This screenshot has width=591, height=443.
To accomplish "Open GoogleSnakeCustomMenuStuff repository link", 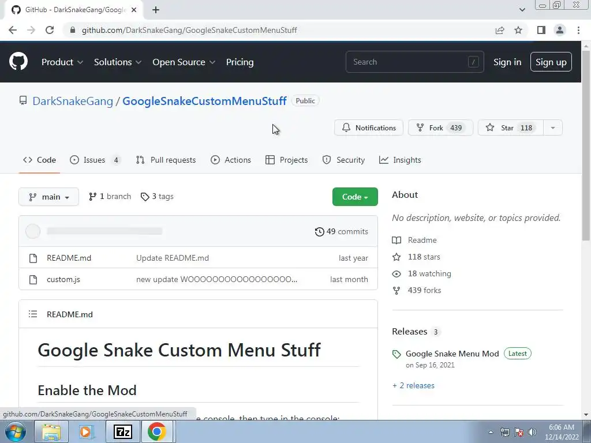I will tap(204, 101).
